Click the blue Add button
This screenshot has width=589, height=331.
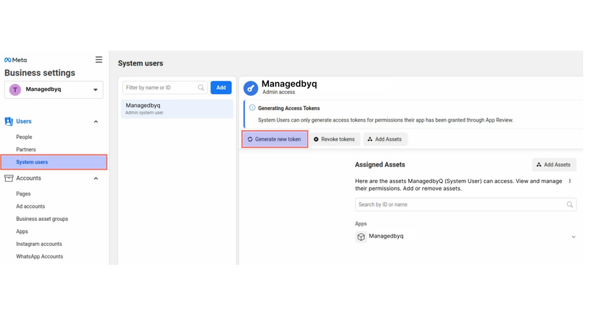point(221,88)
